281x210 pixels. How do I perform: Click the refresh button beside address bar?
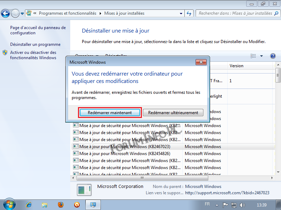tap(189, 14)
